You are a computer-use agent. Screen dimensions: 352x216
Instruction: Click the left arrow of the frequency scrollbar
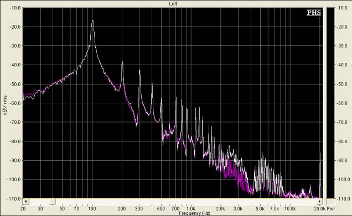[25, 201]
